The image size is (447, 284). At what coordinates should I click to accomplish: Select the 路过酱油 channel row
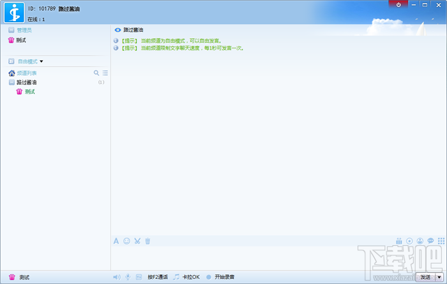pos(56,82)
